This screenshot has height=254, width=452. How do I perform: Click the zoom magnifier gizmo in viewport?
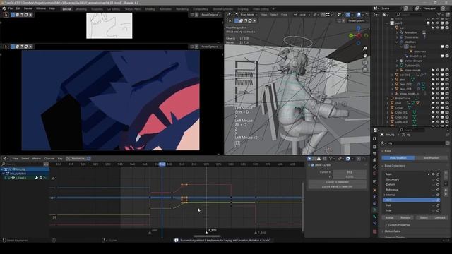365,48
